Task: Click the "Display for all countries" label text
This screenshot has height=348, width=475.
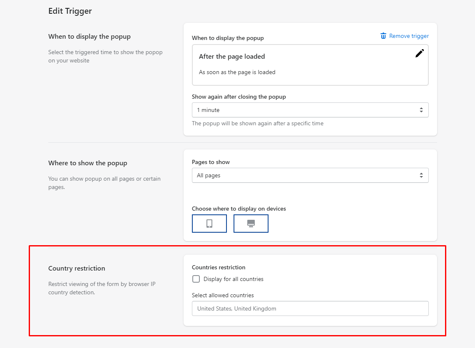Action: pos(233,279)
